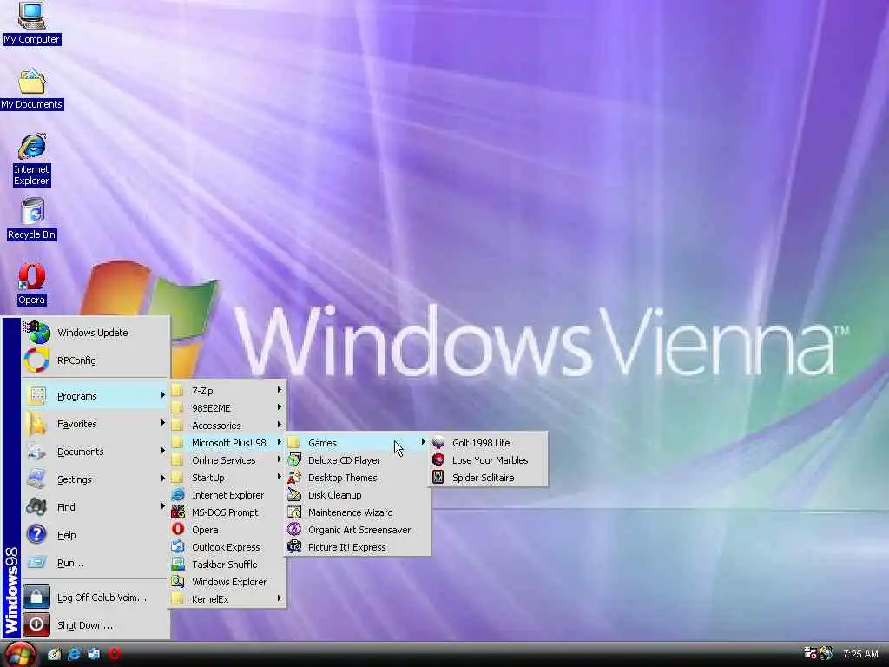Expand the 98SE2ME submenu arrow
This screenshot has width=889, height=667.
coord(279,407)
